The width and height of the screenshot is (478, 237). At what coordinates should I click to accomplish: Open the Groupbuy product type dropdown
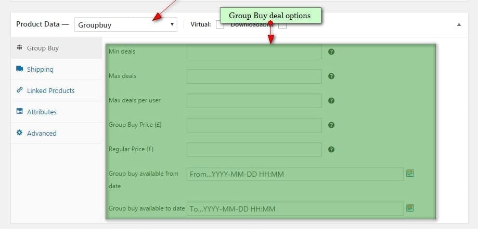[x=125, y=24]
